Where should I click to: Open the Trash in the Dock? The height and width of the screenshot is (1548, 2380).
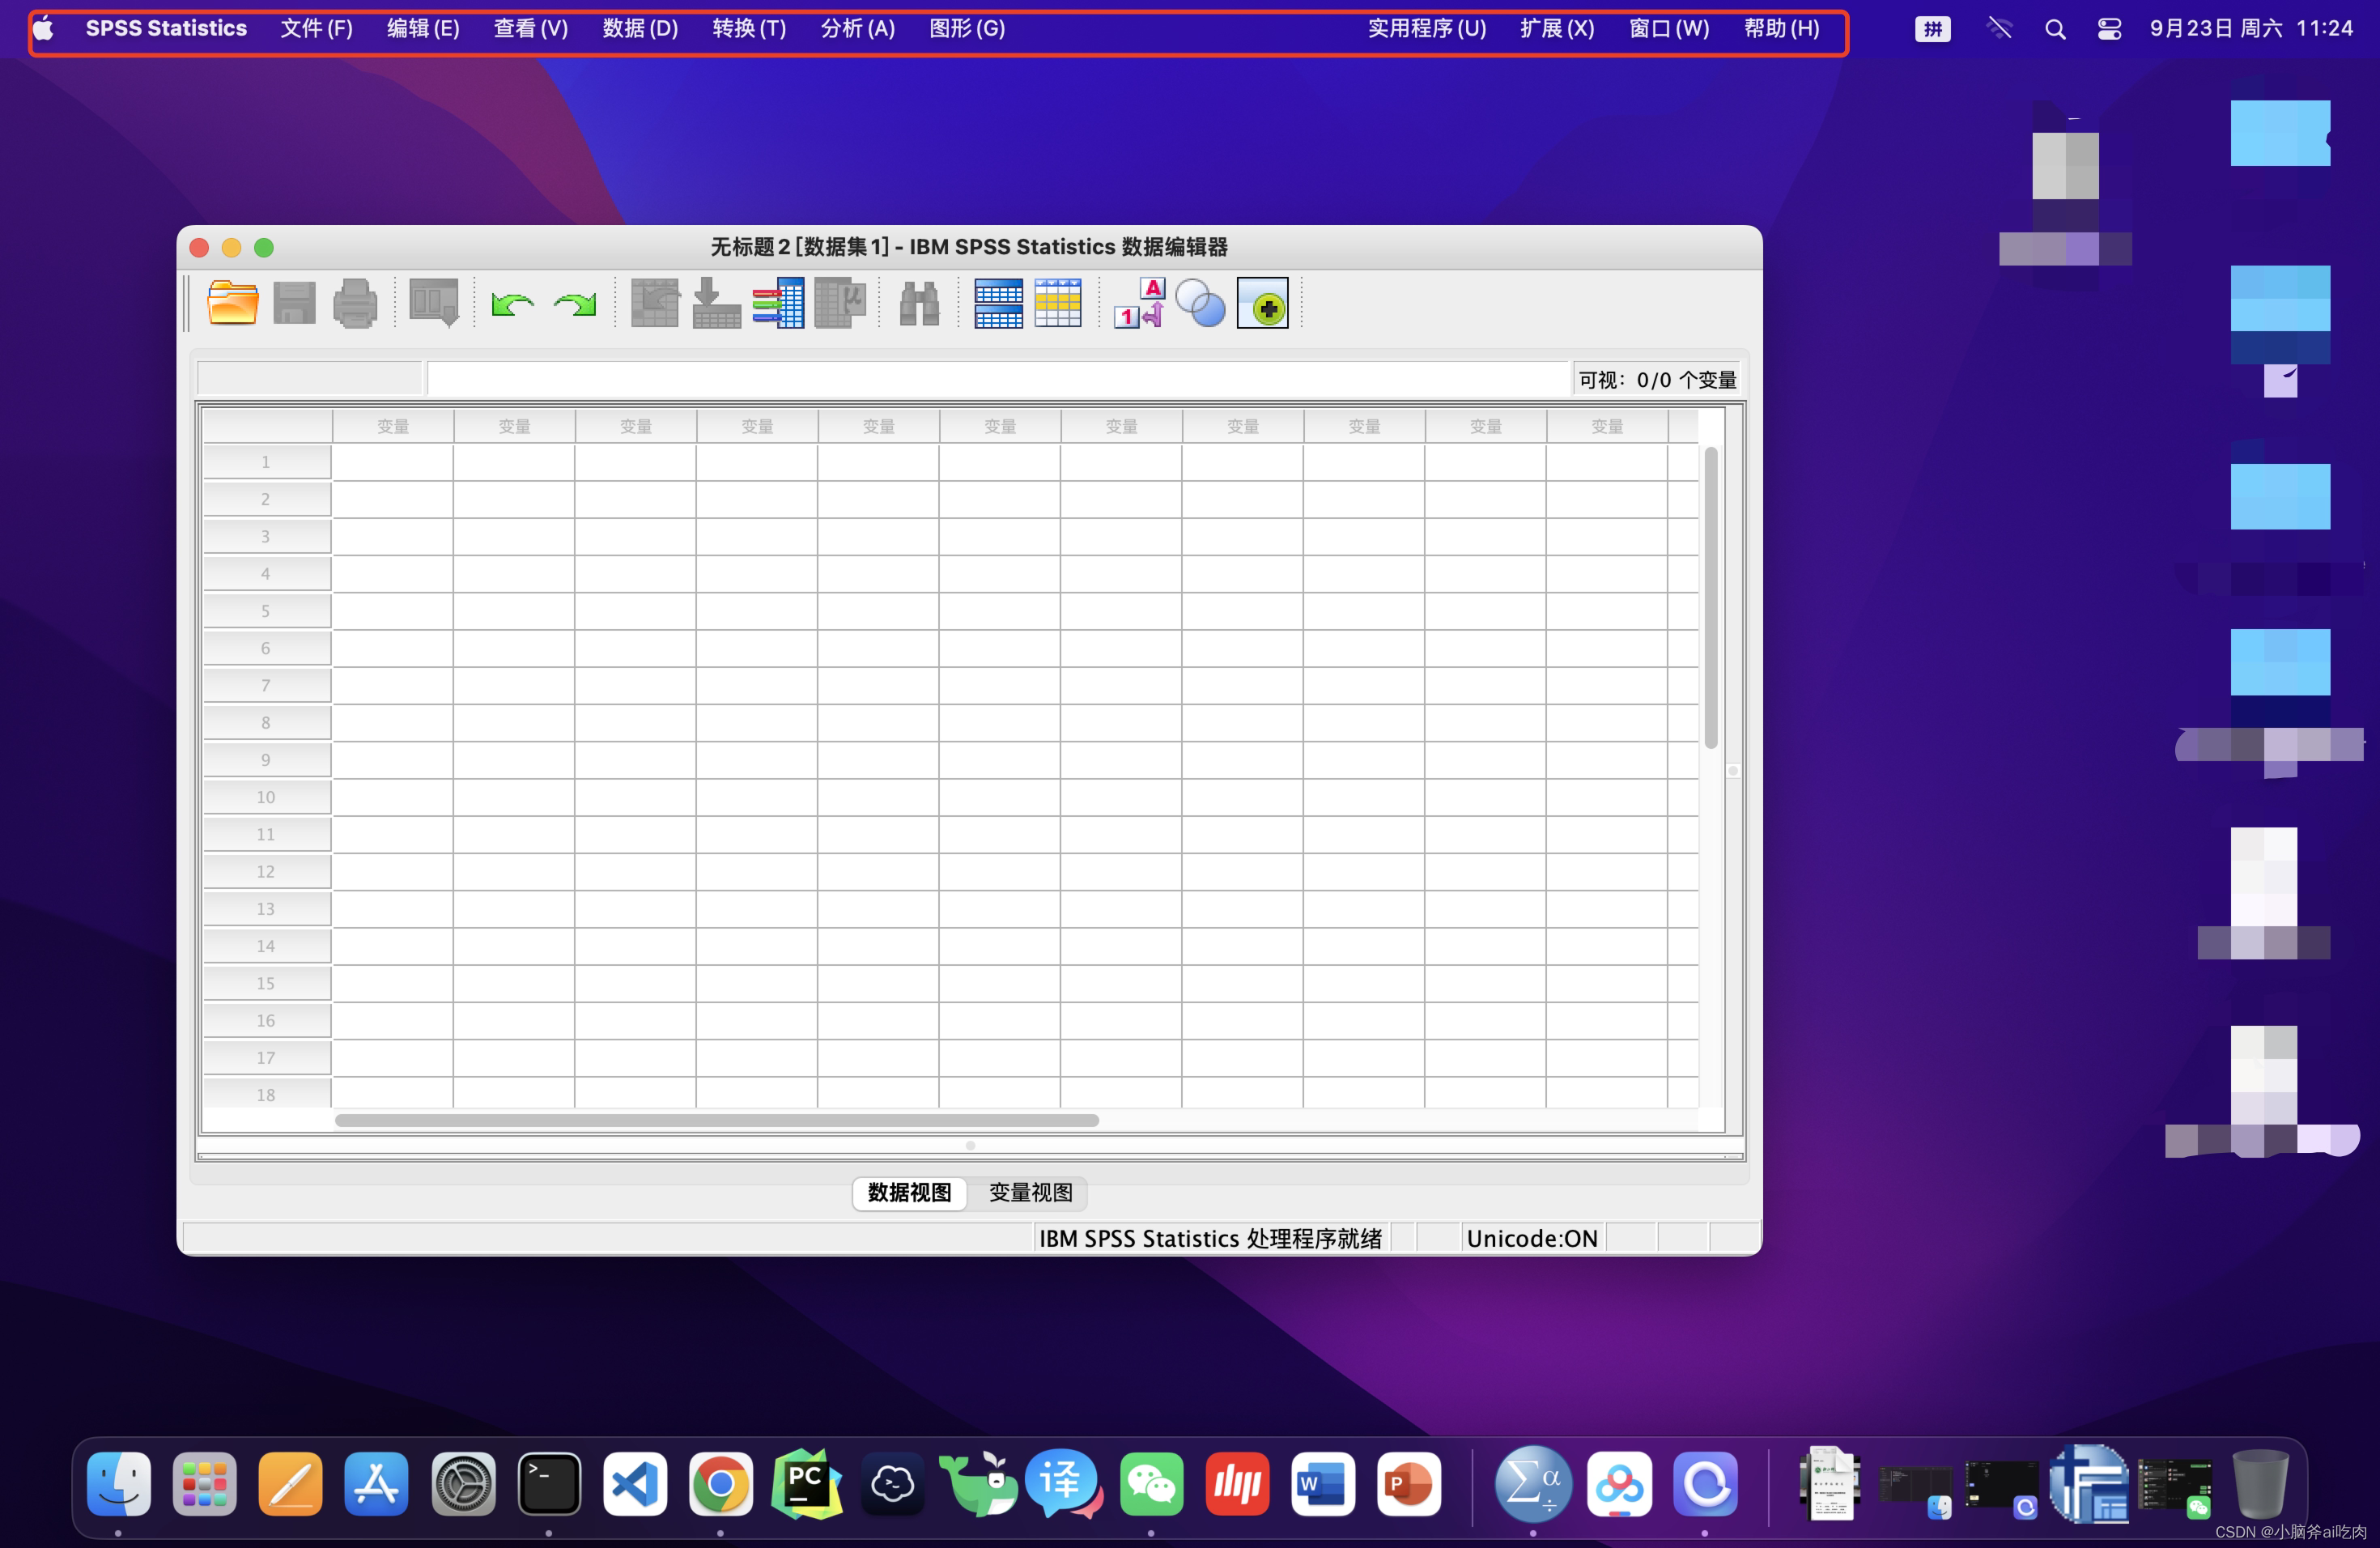click(x=2260, y=1483)
